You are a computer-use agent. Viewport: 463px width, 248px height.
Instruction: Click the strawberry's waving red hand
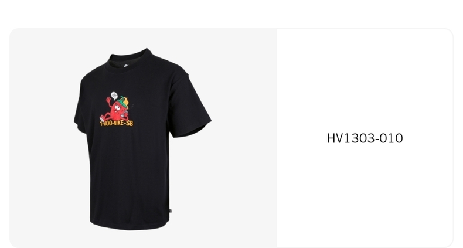[x=108, y=100]
